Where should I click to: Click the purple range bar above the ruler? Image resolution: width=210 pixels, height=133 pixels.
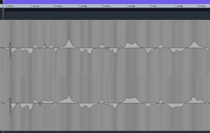click(107, 2)
